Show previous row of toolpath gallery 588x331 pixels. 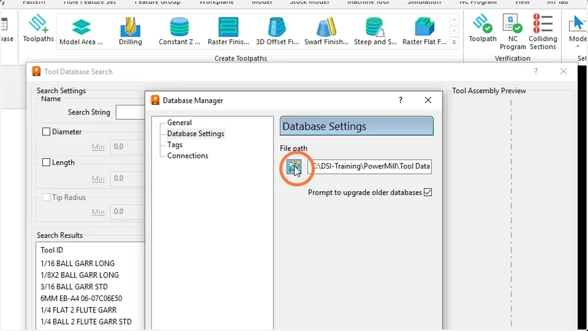click(454, 20)
